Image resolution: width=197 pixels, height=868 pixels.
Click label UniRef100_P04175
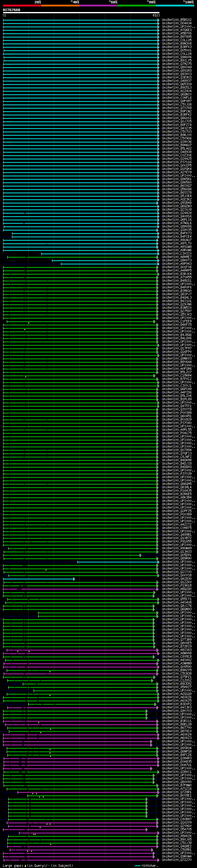[x=177, y=433]
